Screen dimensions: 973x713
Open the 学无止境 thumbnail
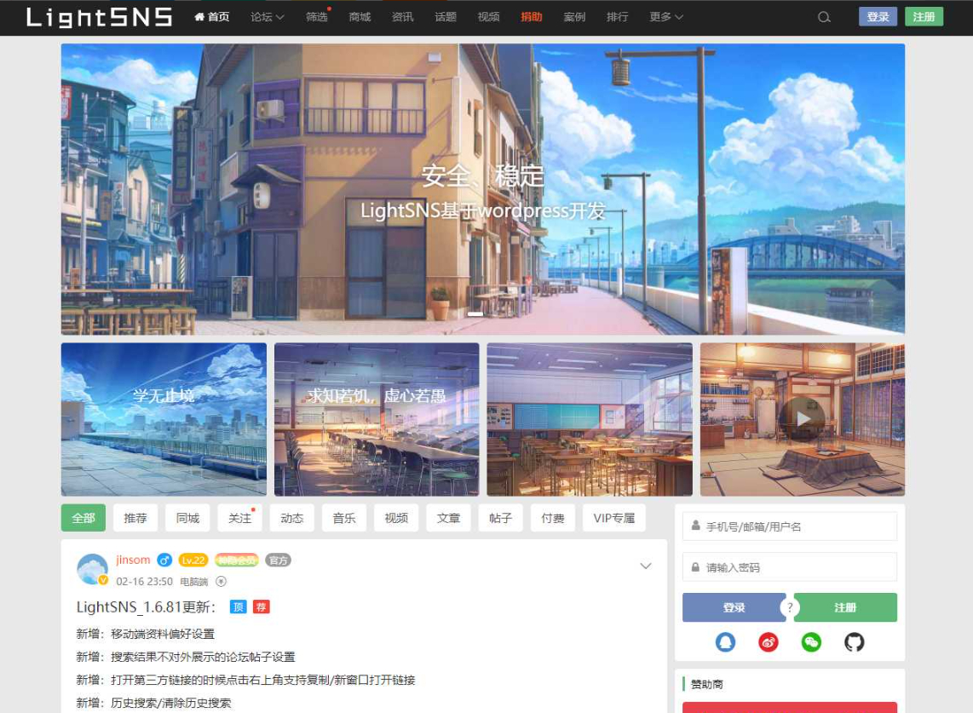164,419
